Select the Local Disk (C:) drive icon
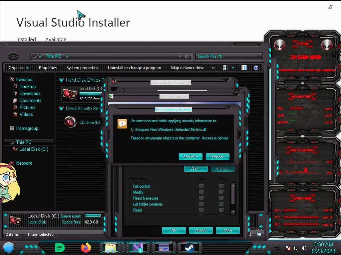Image resolution: width=341 pixels, height=255 pixels. point(70,94)
